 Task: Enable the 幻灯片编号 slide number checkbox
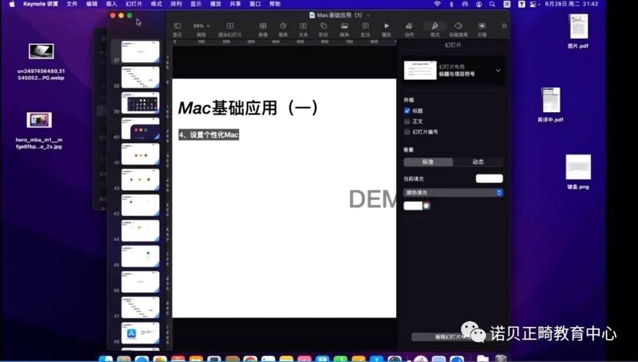click(407, 132)
